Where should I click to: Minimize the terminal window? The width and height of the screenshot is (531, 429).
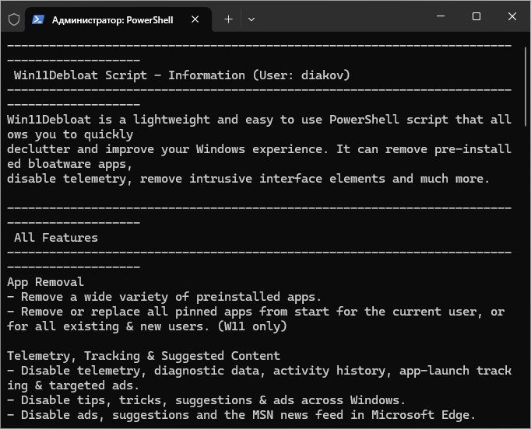tap(441, 16)
